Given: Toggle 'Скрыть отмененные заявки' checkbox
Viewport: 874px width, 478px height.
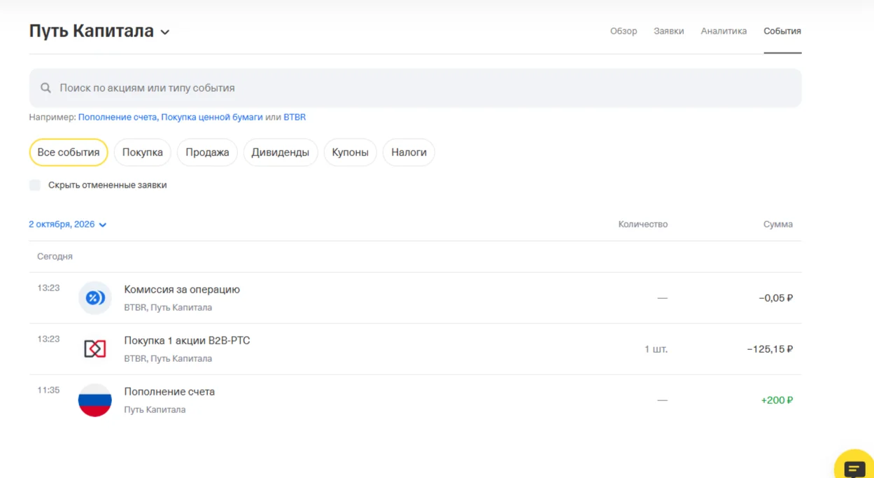Looking at the screenshot, I should [35, 185].
